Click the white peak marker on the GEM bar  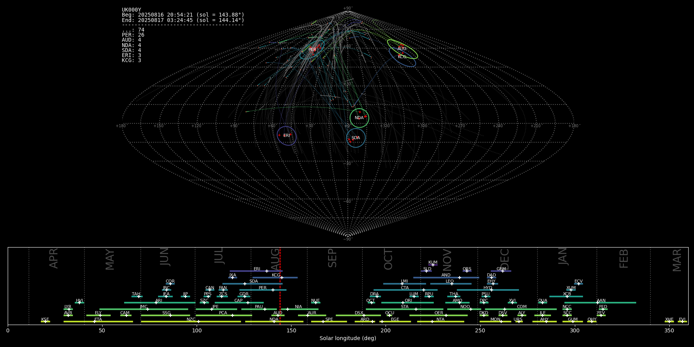502,271
